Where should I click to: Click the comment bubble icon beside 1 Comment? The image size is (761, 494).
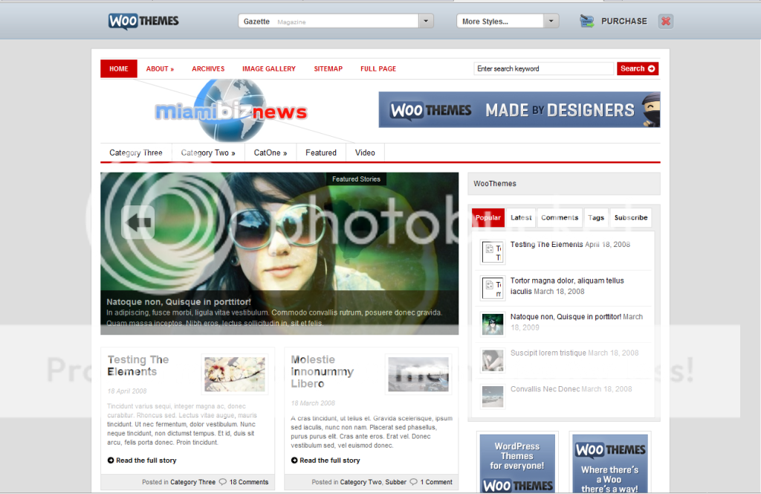pyautogui.click(x=413, y=482)
